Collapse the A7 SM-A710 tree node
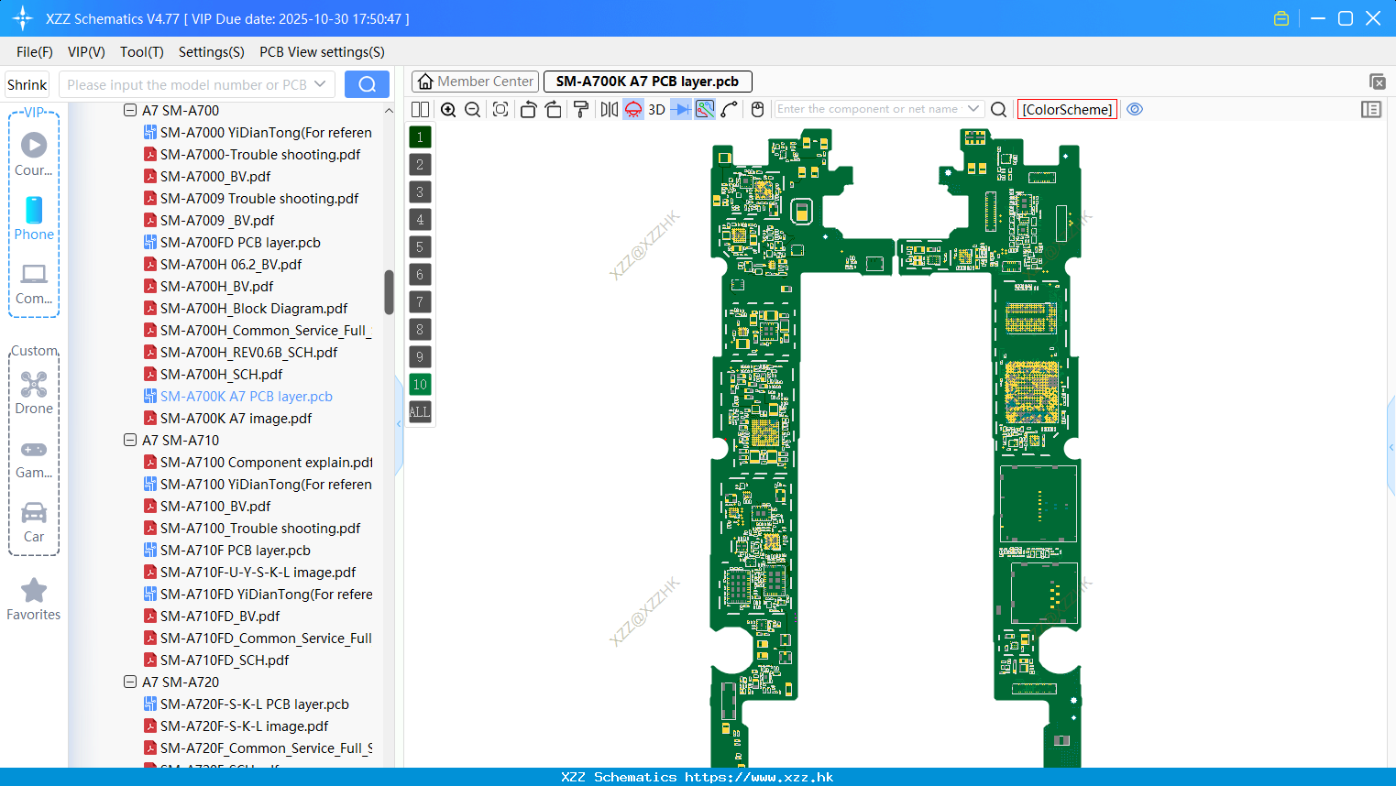The height and width of the screenshot is (786, 1396). [130, 440]
